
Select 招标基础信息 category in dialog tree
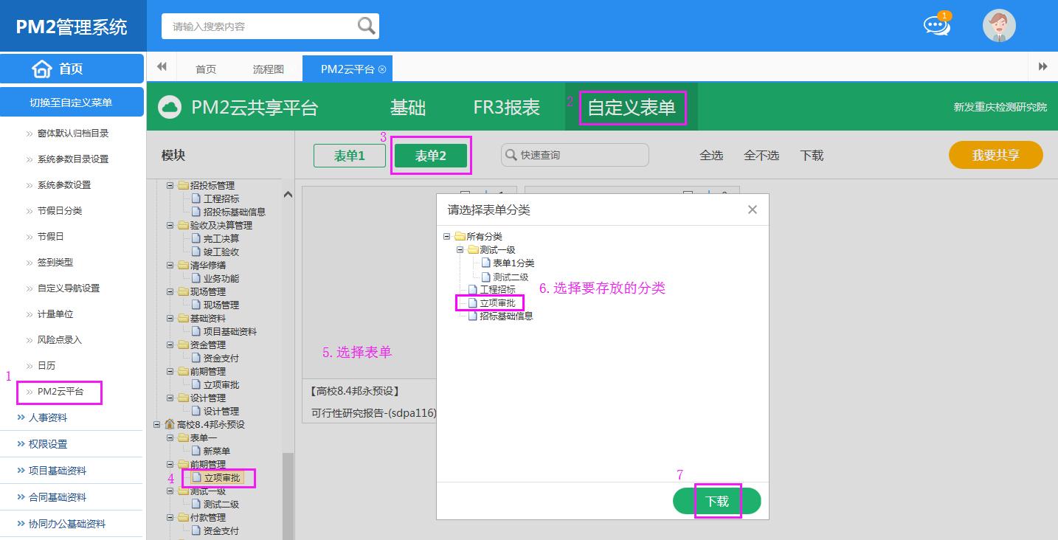point(506,316)
